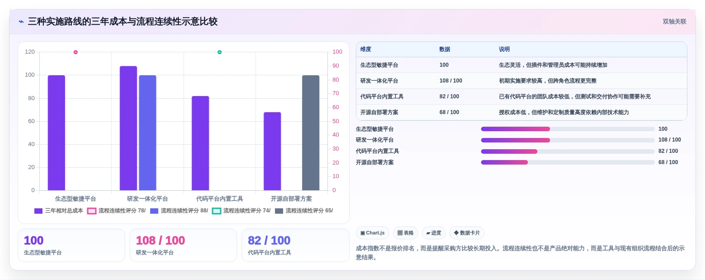Click the 进度 chip

point(434,233)
